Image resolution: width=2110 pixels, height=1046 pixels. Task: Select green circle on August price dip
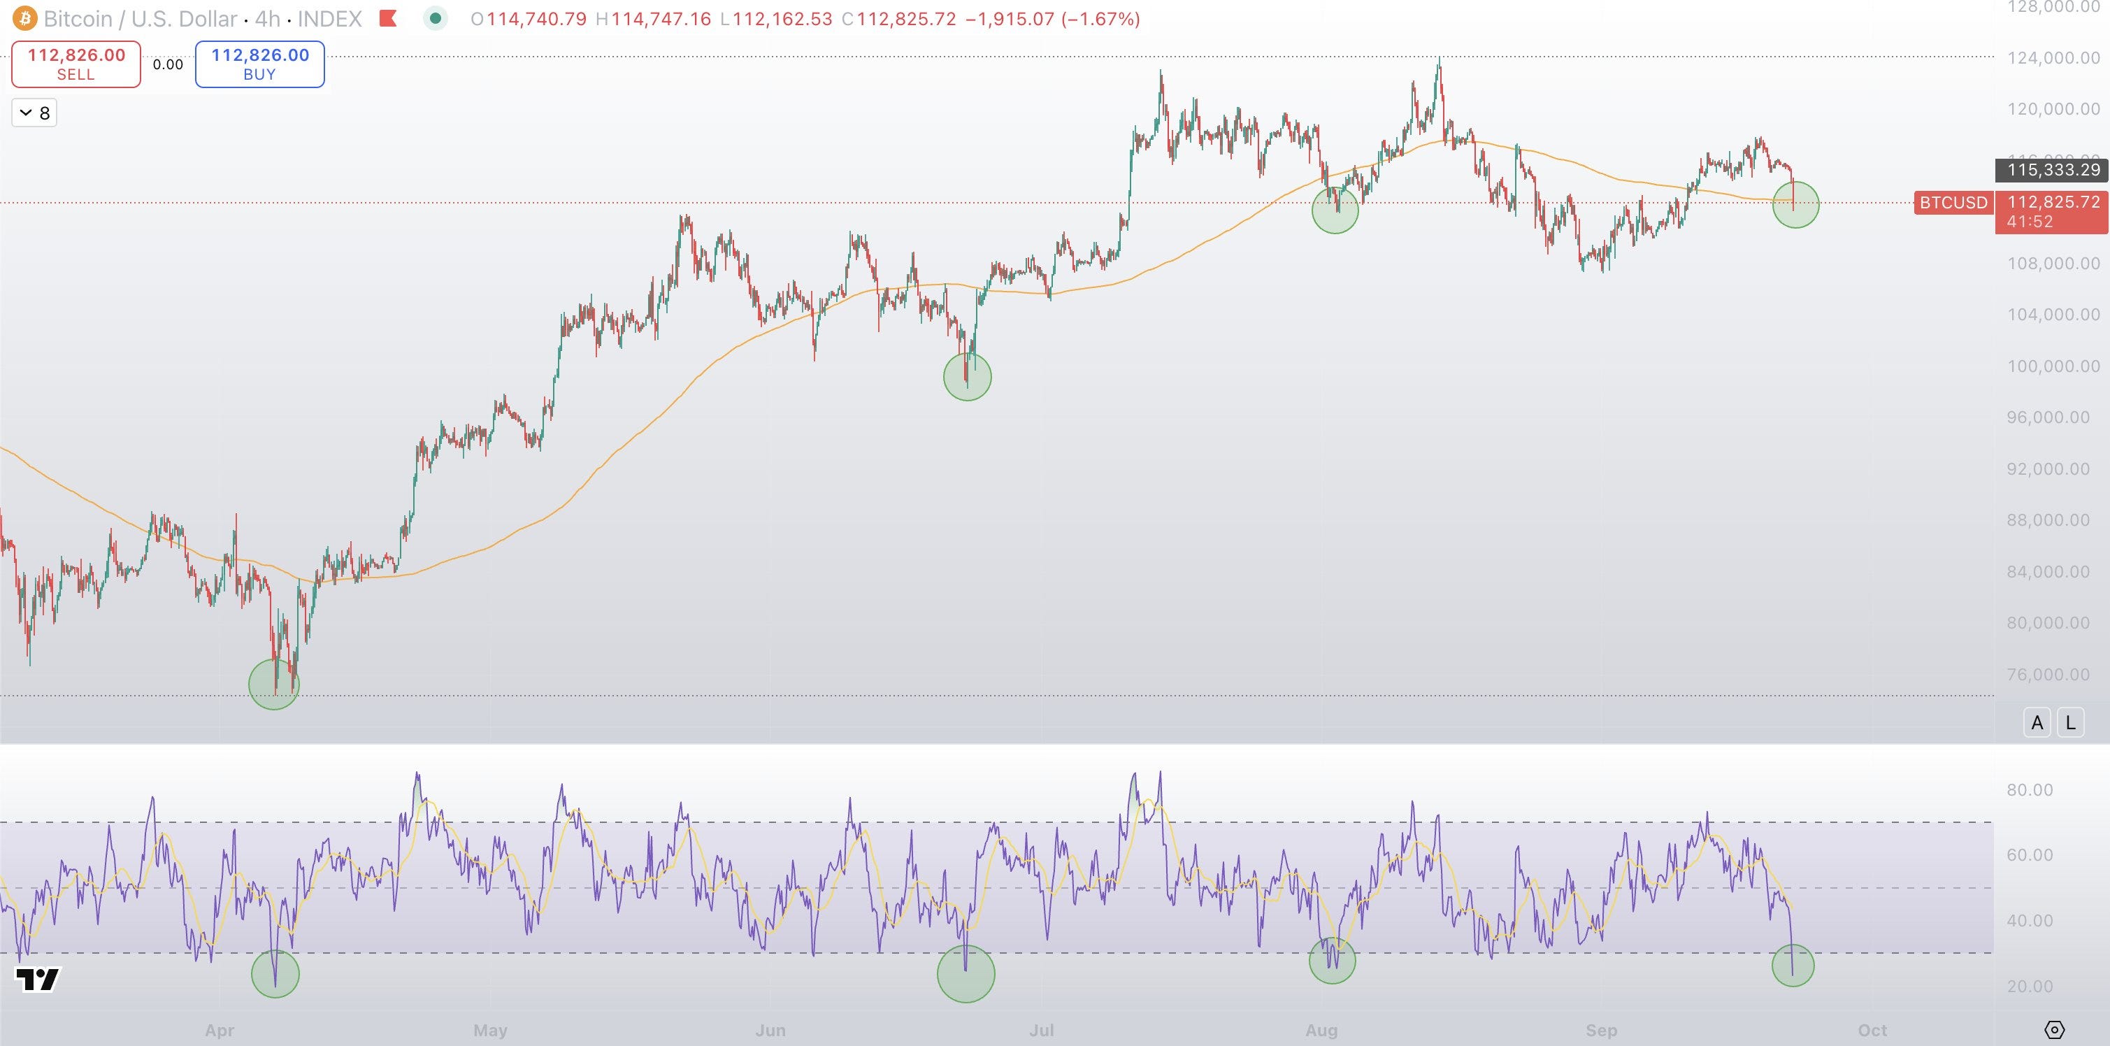click(x=1335, y=210)
